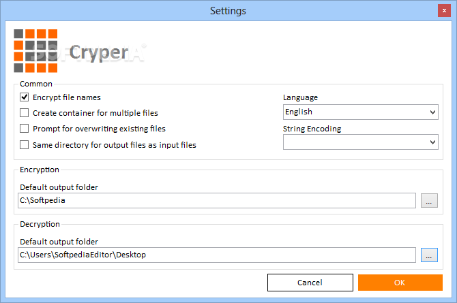Click the Encryption group heading
The width and height of the screenshot is (457, 303).
click(40, 170)
